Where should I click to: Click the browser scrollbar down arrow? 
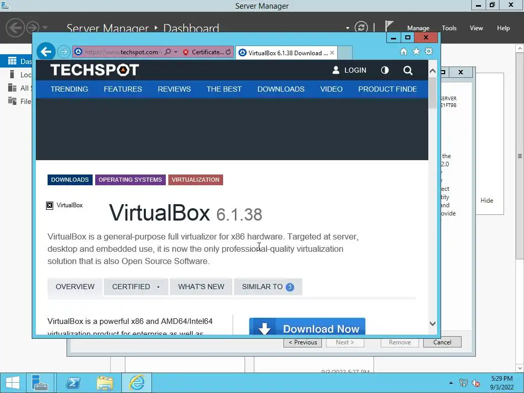tap(432, 323)
